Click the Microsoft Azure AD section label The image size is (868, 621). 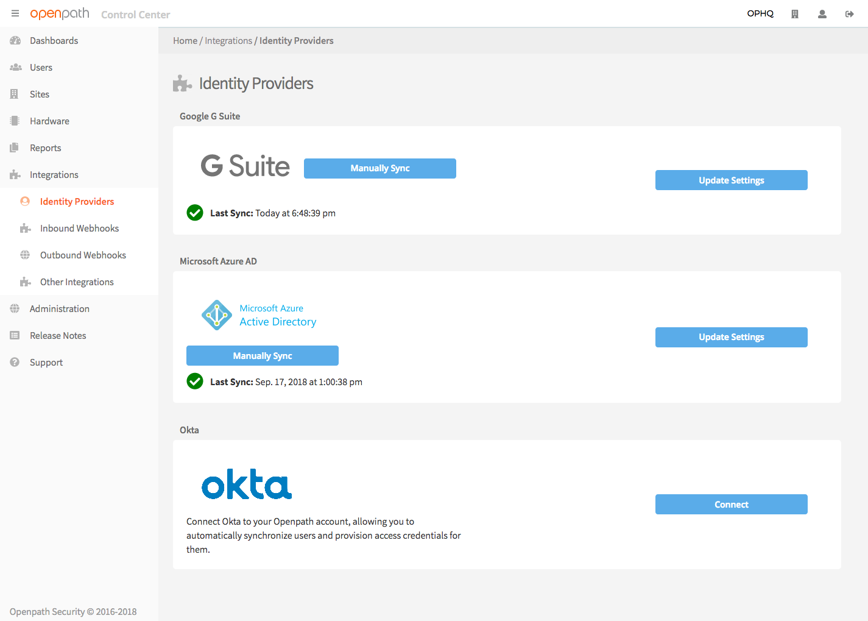pos(218,261)
